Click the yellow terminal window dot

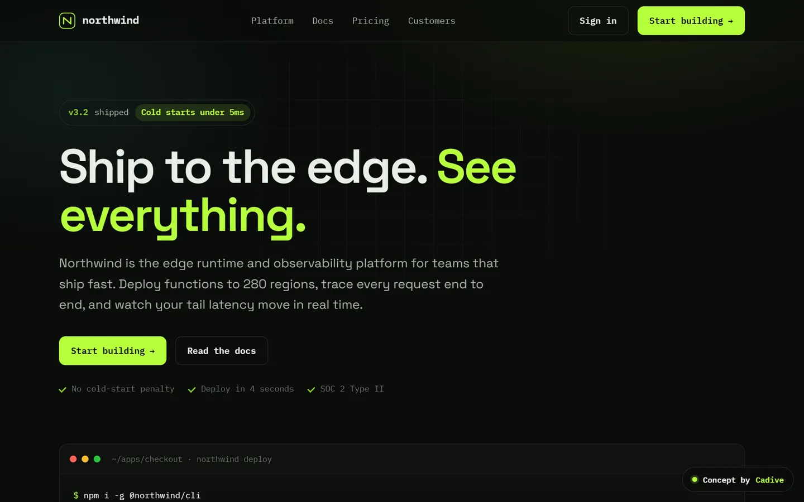tap(85, 459)
